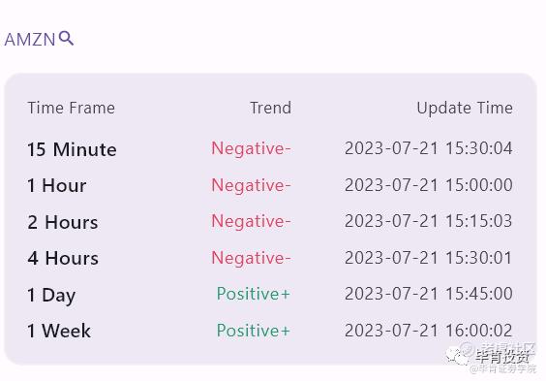Click the Positive+ trend for 1 Week
The height and width of the screenshot is (381, 546).
[x=253, y=331]
